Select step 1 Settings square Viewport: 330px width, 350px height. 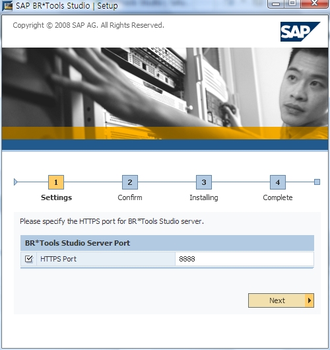click(x=56, y=182)
